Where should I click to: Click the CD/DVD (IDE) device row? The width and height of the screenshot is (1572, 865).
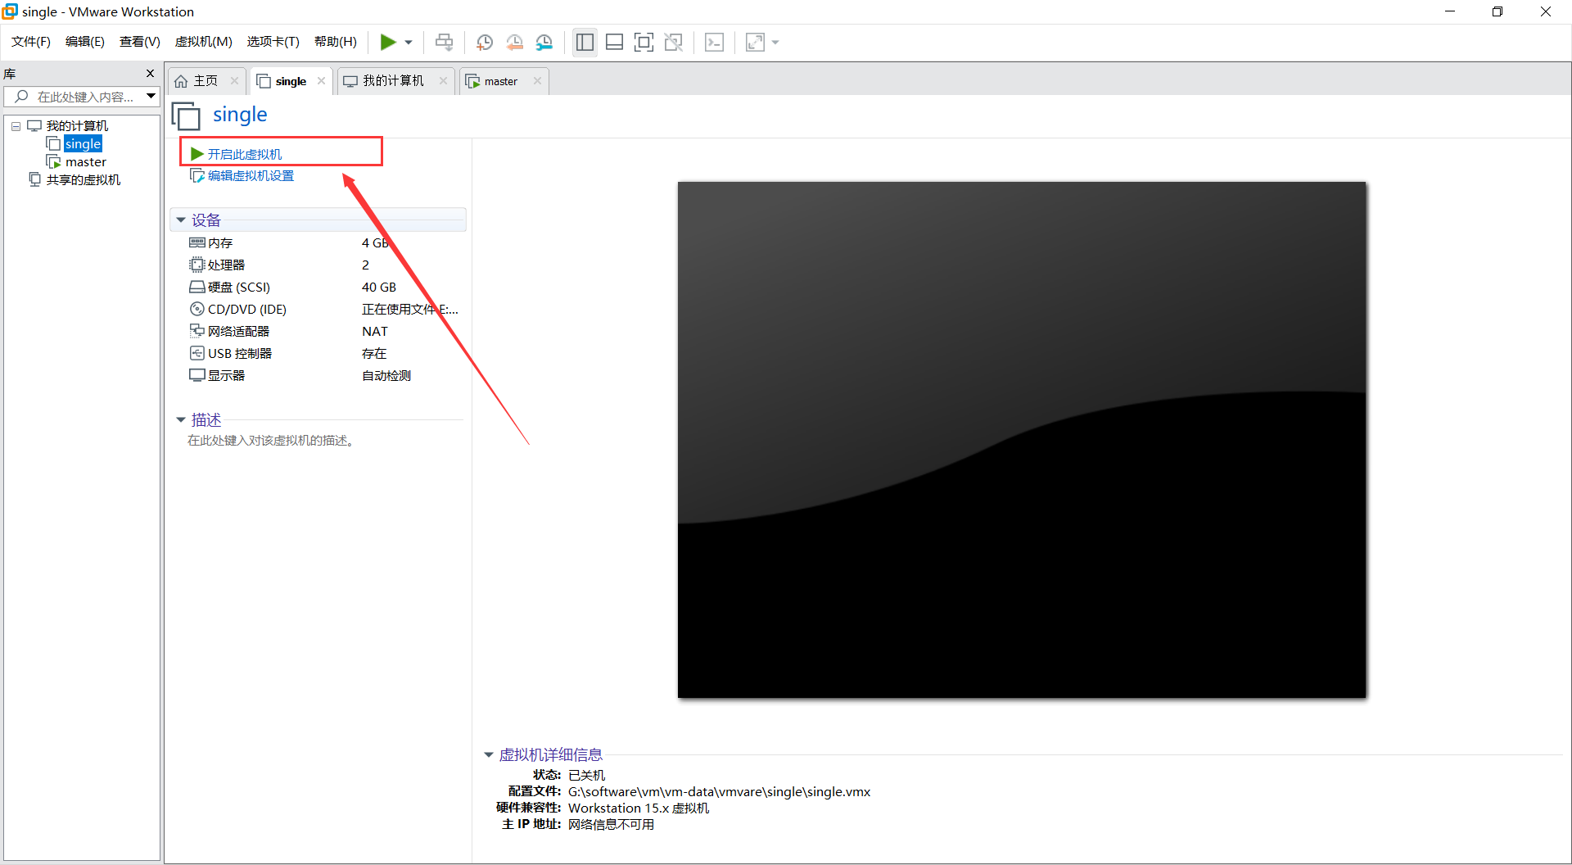point(318,310)
